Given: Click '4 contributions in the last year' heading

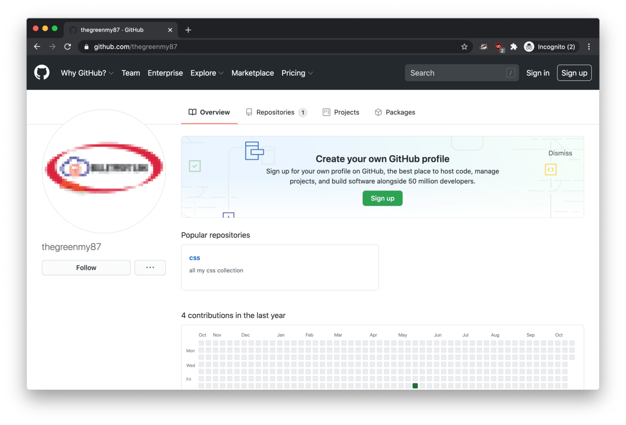Looking at the screenshot, I should [x=233, y=315].
